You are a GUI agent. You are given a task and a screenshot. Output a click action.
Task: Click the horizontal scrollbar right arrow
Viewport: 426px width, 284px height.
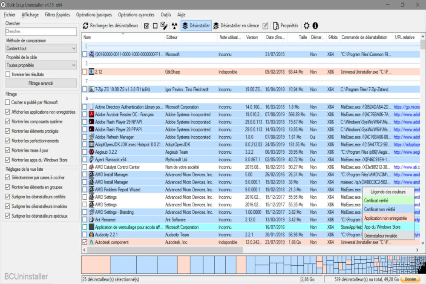(417, 250)
